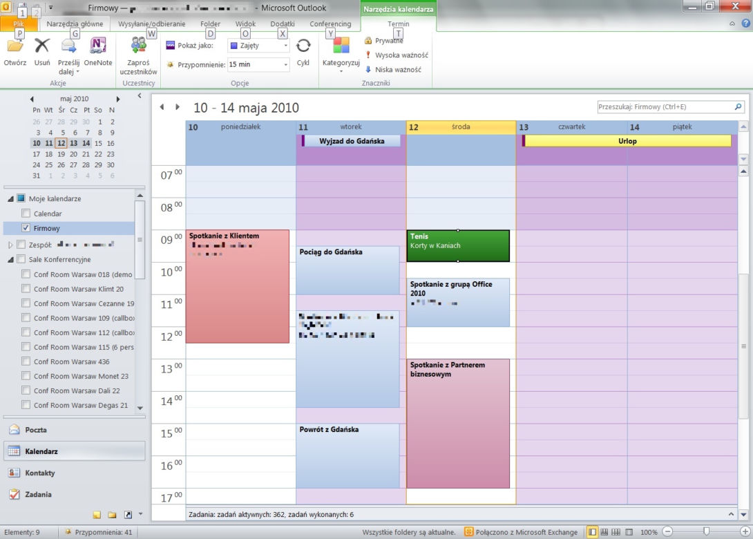This screenshot has width=753, height=539.
Task: Open the Poczta mail module
Action: [x=75, y=430]
